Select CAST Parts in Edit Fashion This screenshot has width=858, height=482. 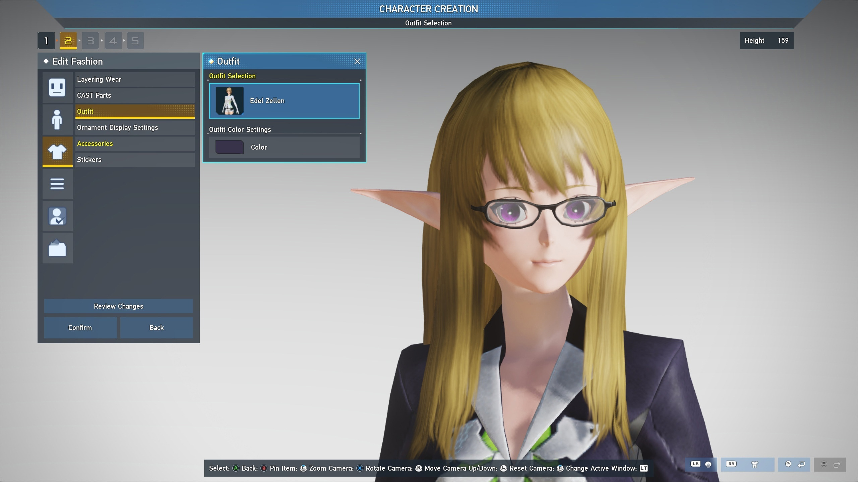point(135,95)
